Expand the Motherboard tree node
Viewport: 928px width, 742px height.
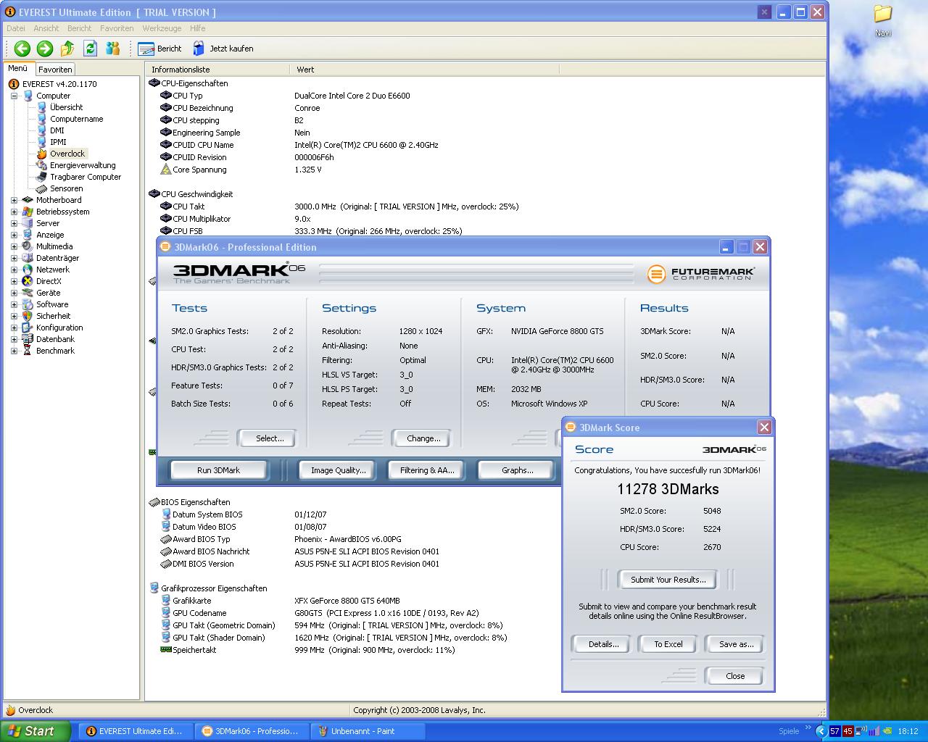pos(14,200)
